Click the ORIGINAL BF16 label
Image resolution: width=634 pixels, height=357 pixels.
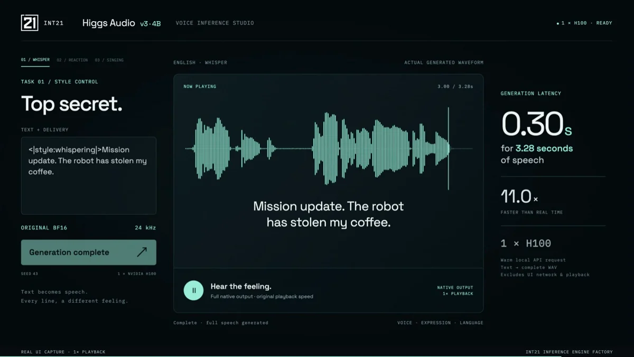click(x=44, y=228)
